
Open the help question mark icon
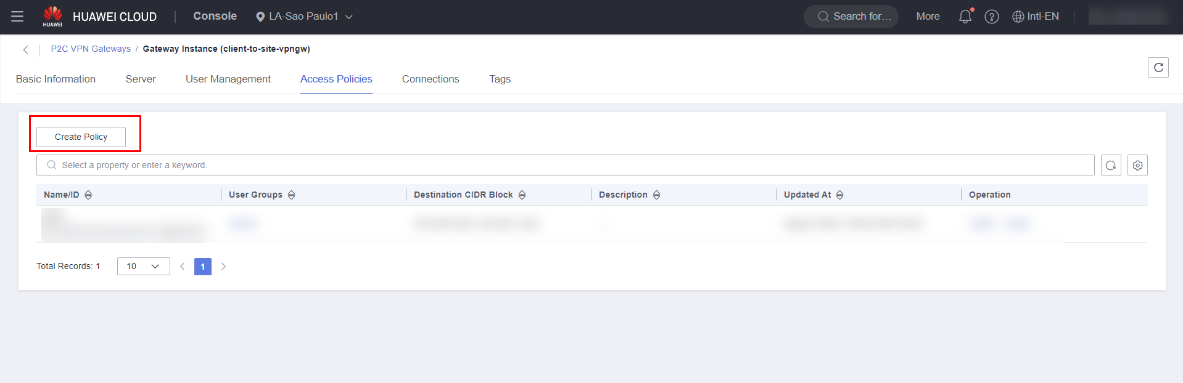(991, 17)
